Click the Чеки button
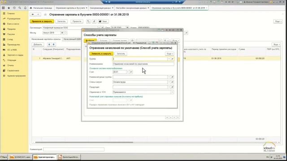Image resolution: width=287 pixels, height=161 pixels. tap(103, 21)
